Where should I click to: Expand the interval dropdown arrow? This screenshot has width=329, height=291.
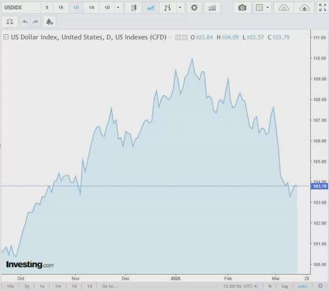[x=118, y=8]
